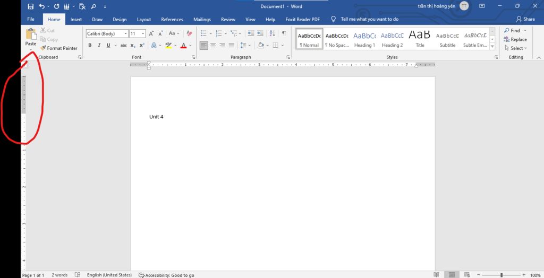Insert a bulleted list

(203, 33)
